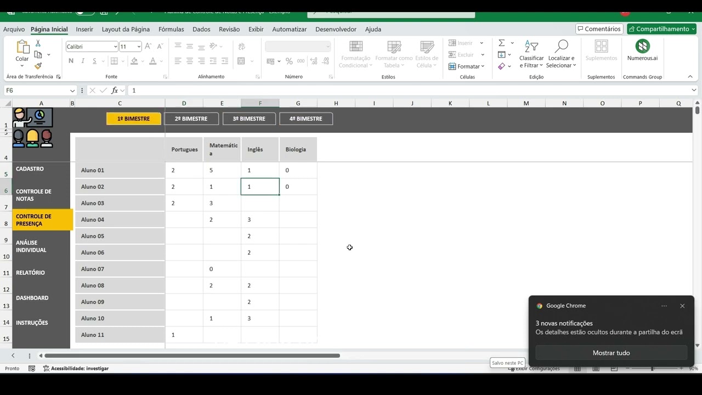The height and width of the screenshot is (395, 702).
Task: Apply font color letter A
Action: point(153,61)
